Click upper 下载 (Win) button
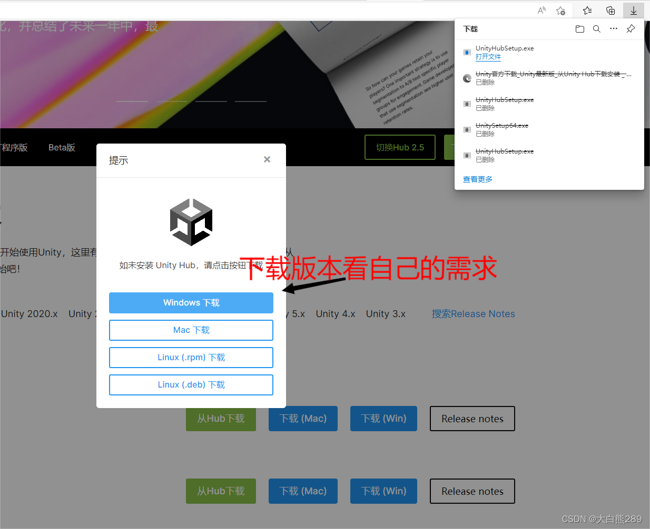Viewport: 650px width, 529px height. point(383,419)
